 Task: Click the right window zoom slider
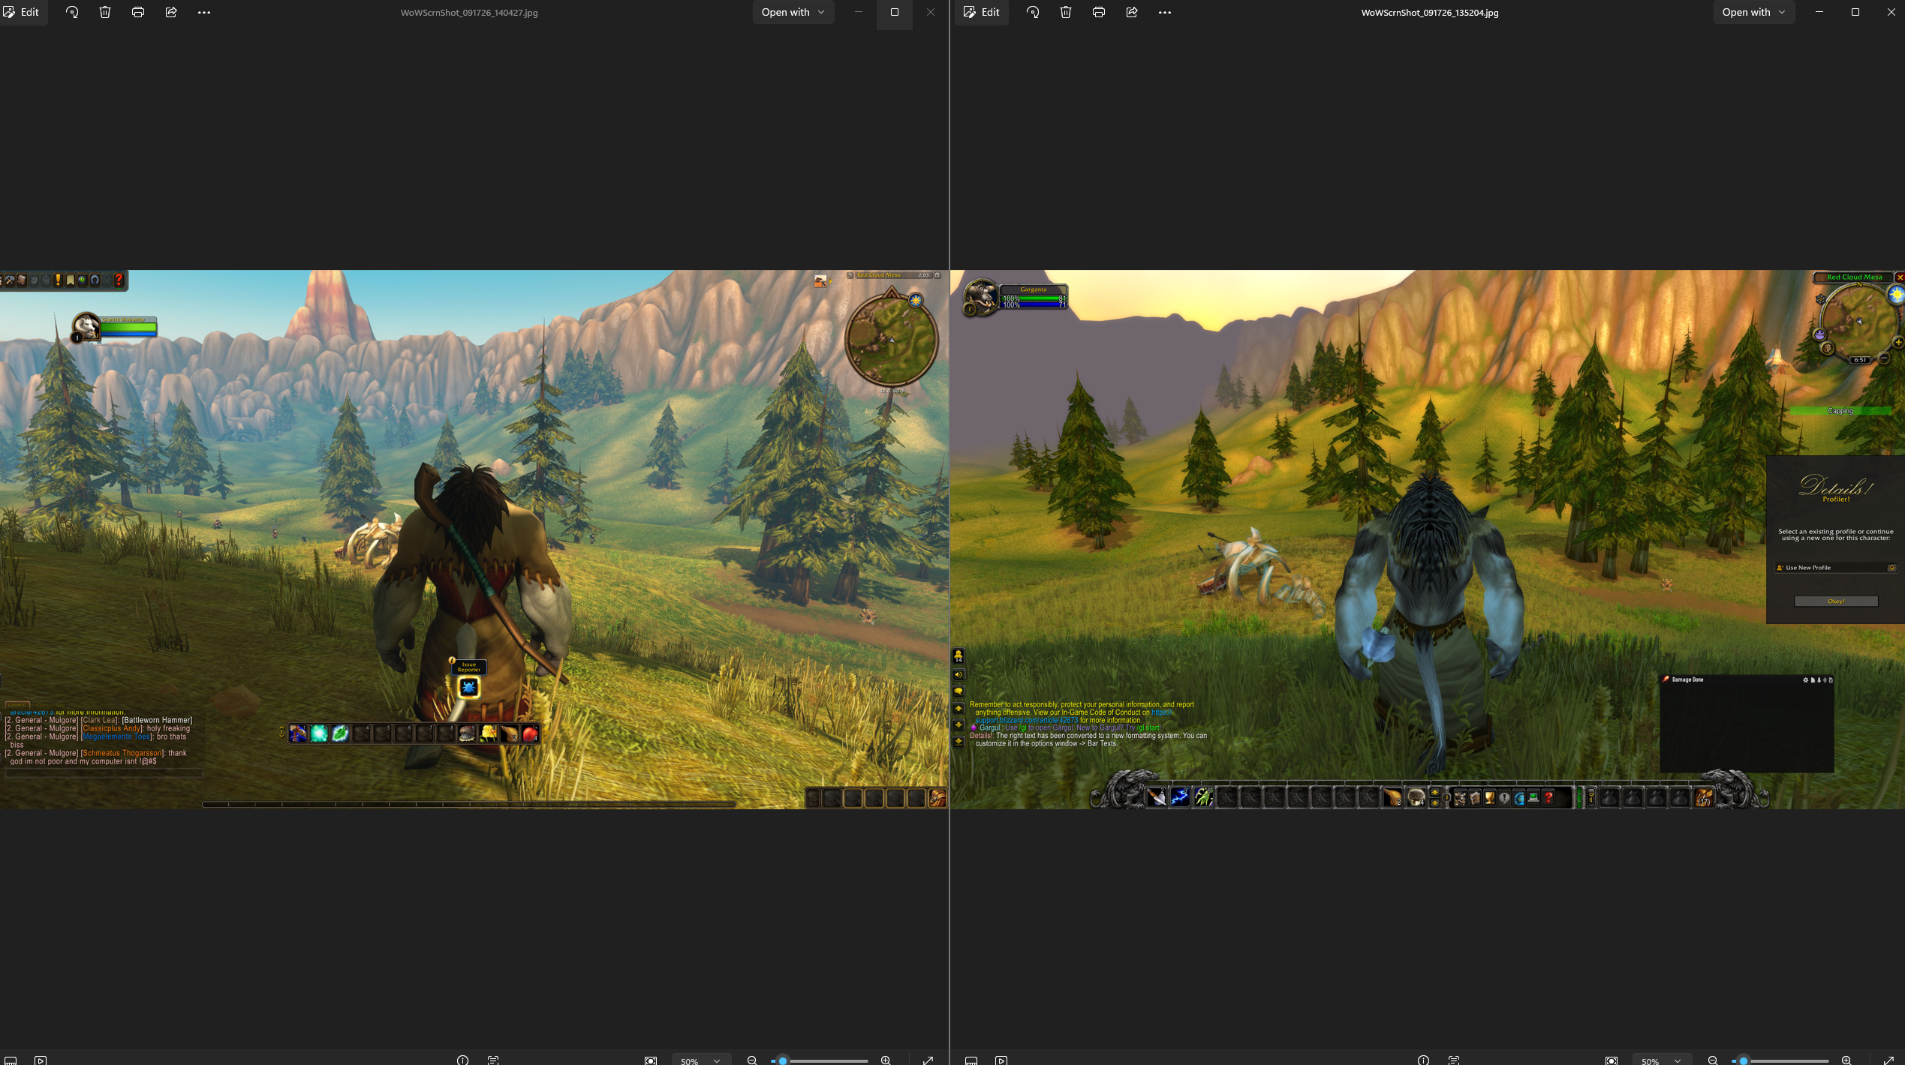click(x=1780, y=1060)
